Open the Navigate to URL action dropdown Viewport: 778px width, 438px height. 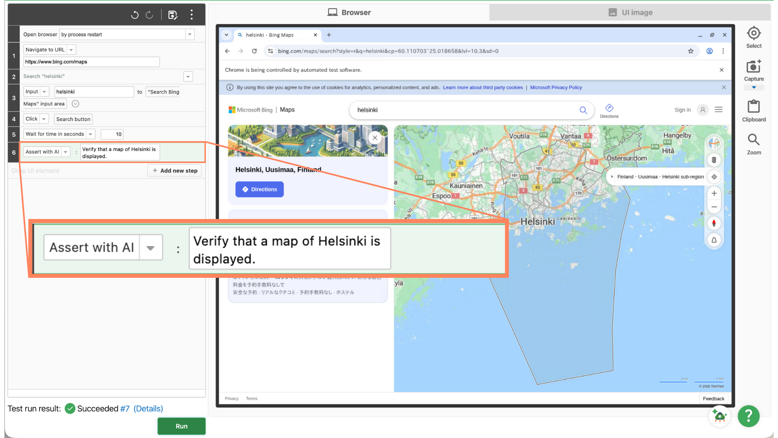point(71,50)
